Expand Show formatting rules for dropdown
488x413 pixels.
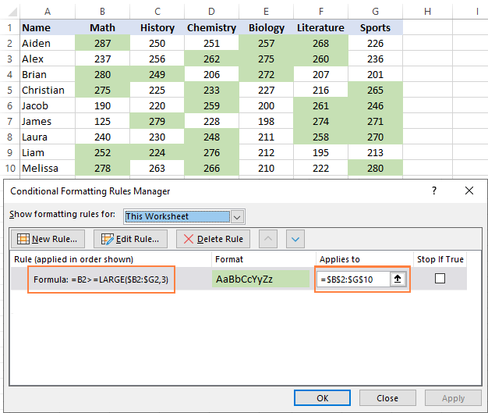(x=238, y=216)
